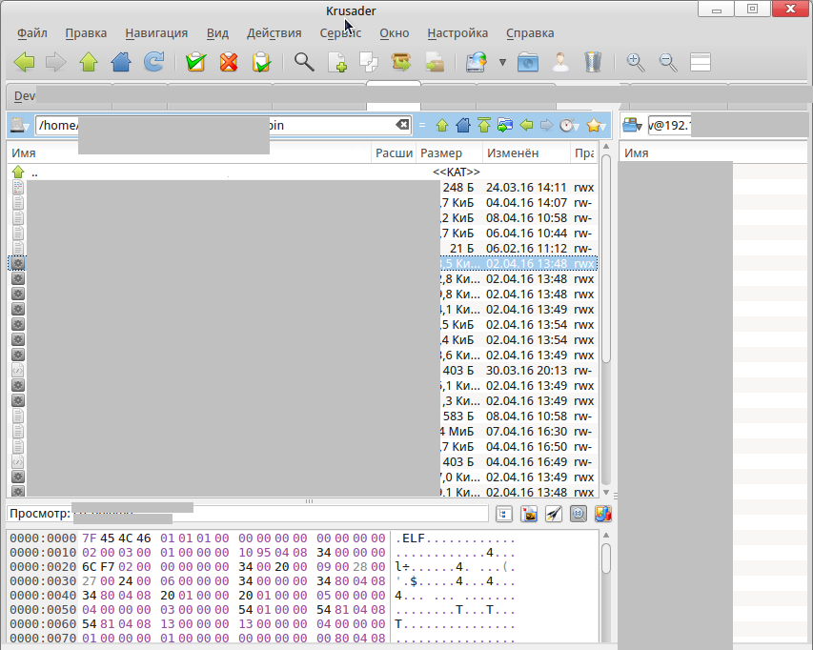This screenshot has height=650, width=813.
Task: Go back with the green left arrow in main toolbar
Action: click(24, 62)
